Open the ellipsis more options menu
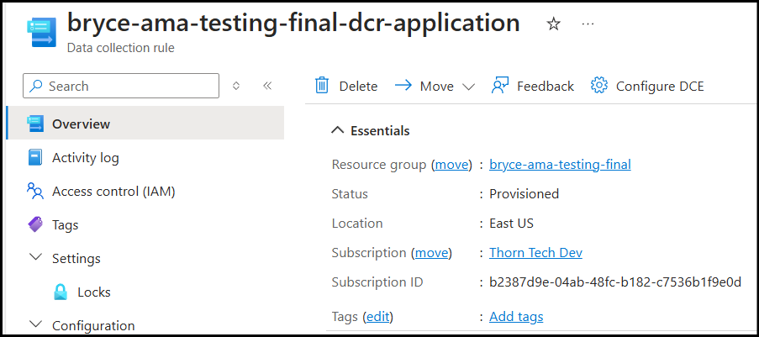The image size is (759, 337). point(588,24)
